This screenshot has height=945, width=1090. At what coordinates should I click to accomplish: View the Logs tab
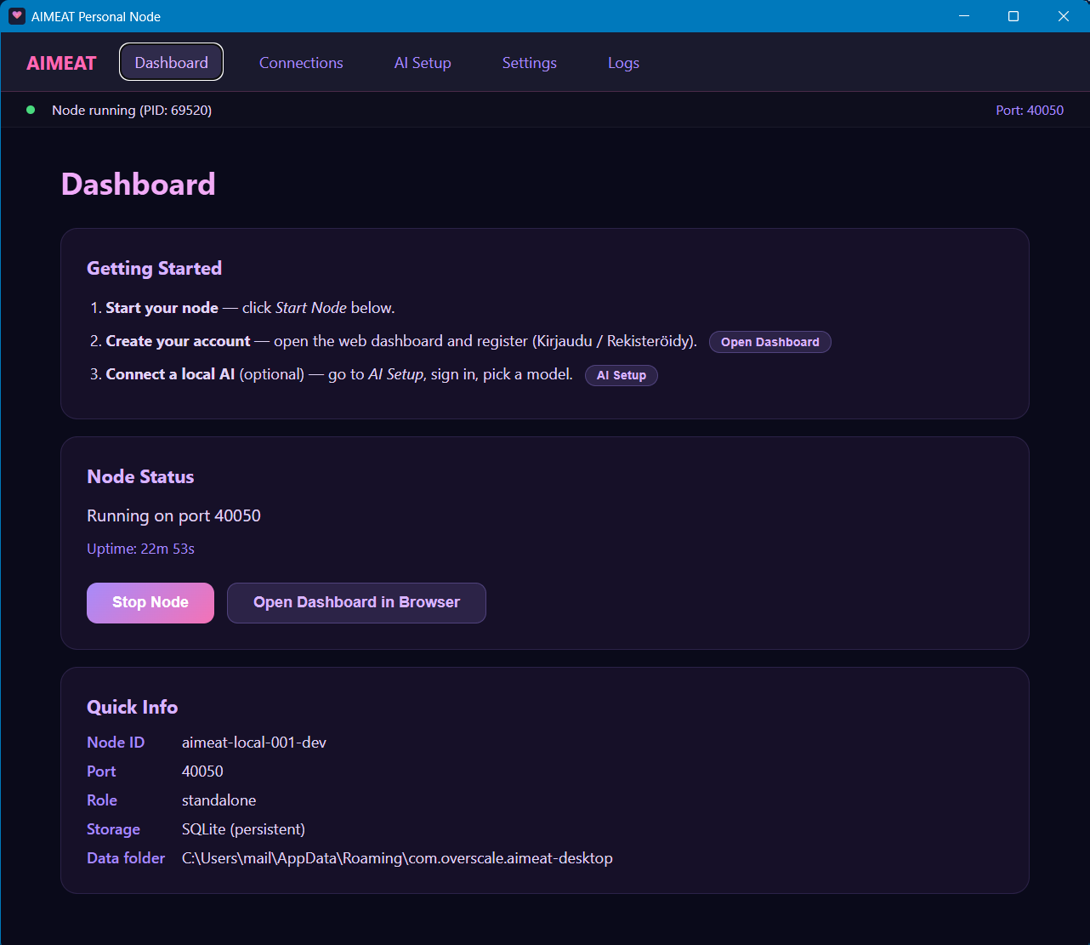coord(623,63)
